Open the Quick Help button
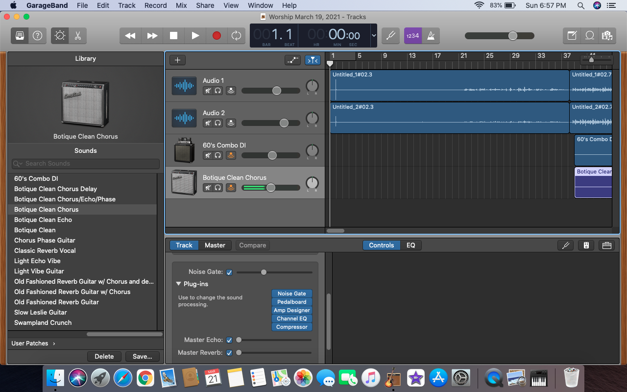 [37, 36]
